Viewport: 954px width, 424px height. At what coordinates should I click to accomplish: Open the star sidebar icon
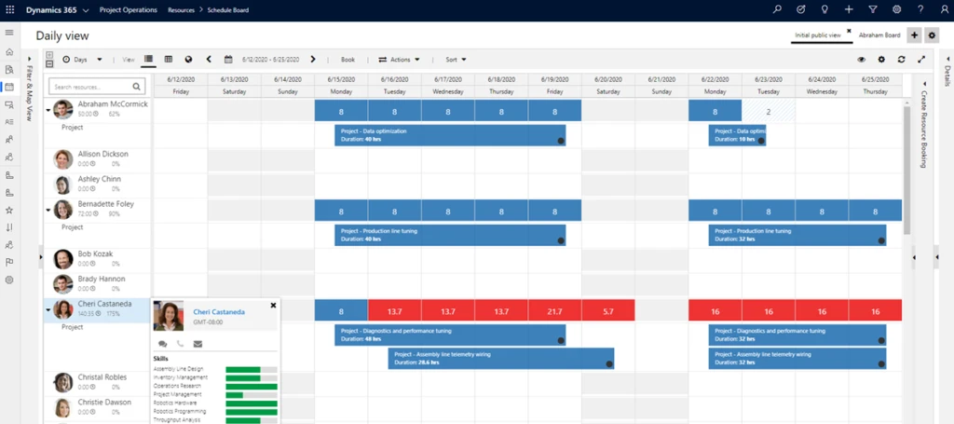[9, 210]
